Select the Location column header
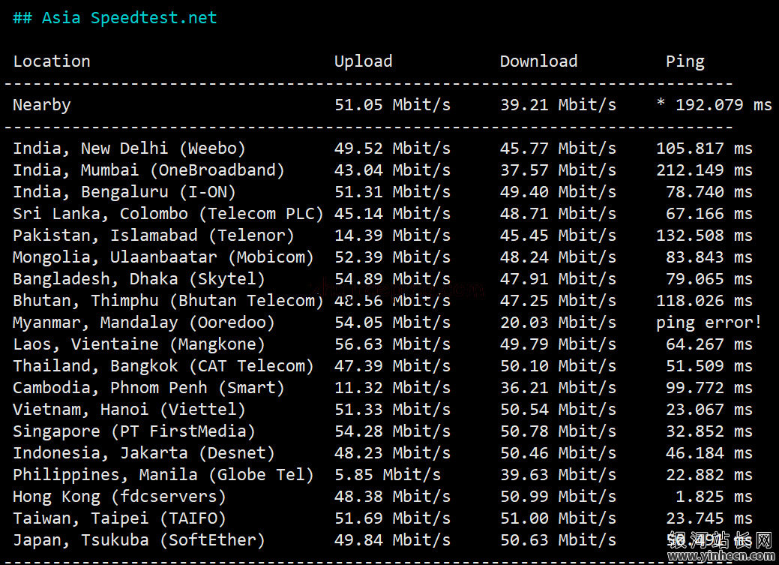779x565 pixels. [52, 62]
